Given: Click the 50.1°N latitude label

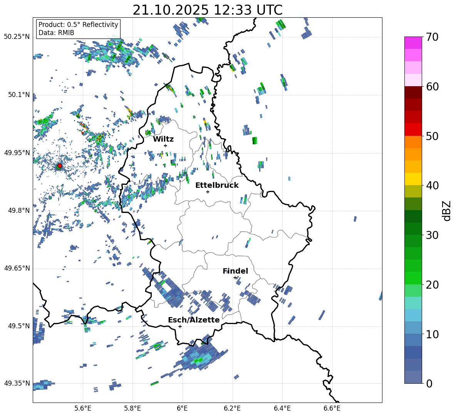Looking at the screenshot, I should click(x=19, y=95).
